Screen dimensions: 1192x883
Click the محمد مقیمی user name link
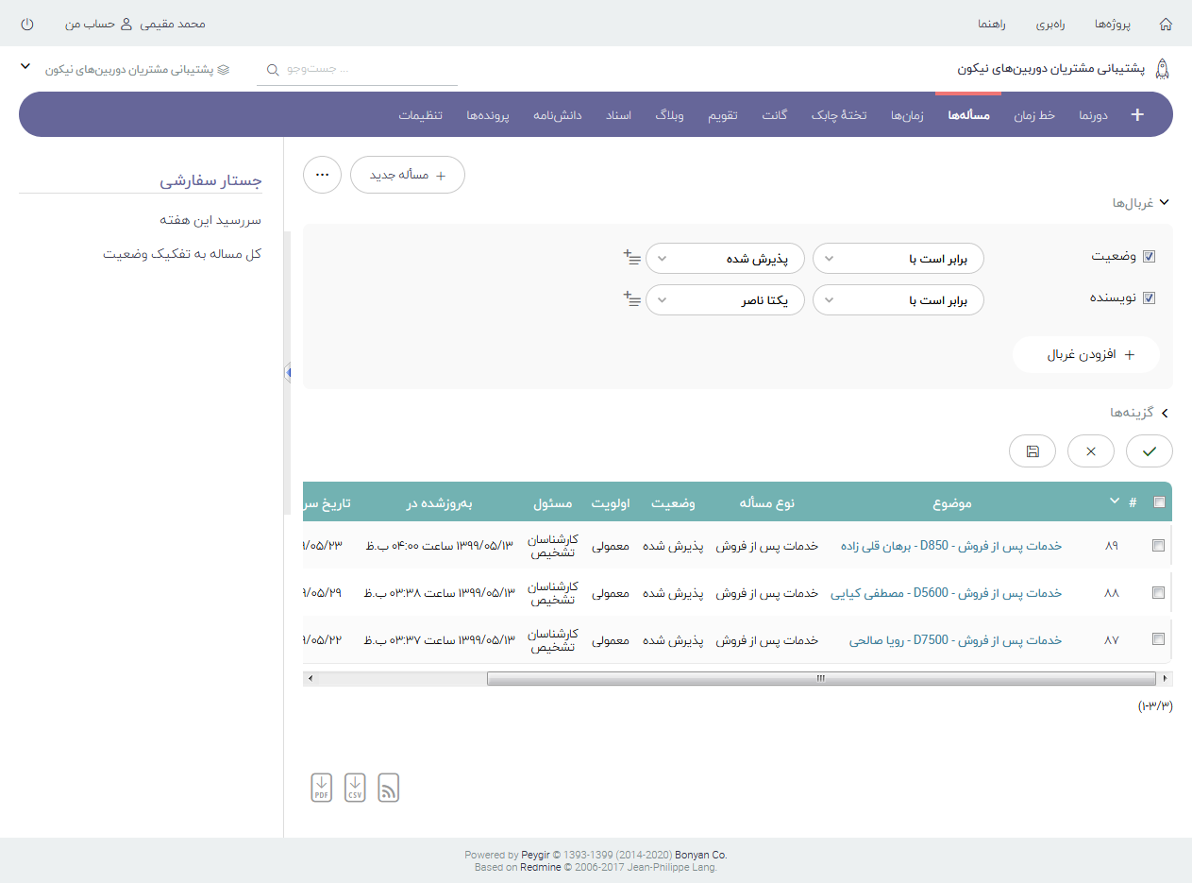[173, 24]
